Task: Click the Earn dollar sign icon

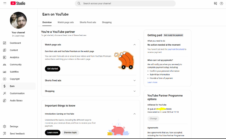Action: tap(5, 86)
